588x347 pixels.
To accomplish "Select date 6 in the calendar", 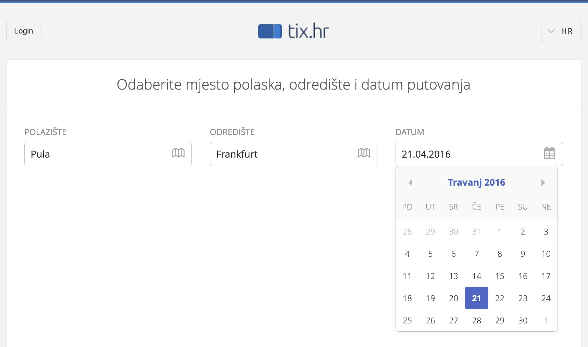I will click(x=453, y=254).
